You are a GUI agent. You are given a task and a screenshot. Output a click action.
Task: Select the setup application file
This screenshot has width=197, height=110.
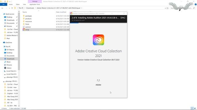click(x=27, y=30)
